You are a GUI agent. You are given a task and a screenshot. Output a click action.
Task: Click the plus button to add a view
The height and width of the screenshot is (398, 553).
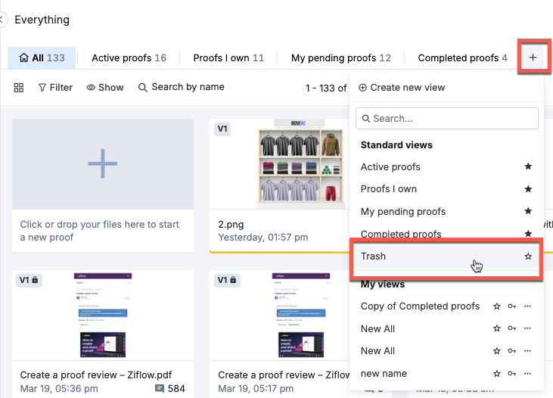pos(533,58)
